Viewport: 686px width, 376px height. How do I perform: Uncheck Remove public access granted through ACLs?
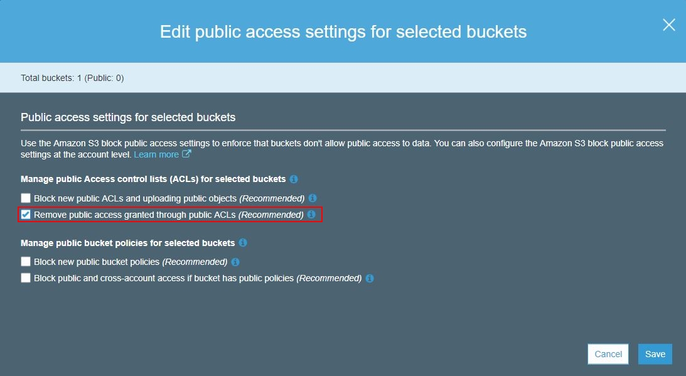tap(26, 215)
